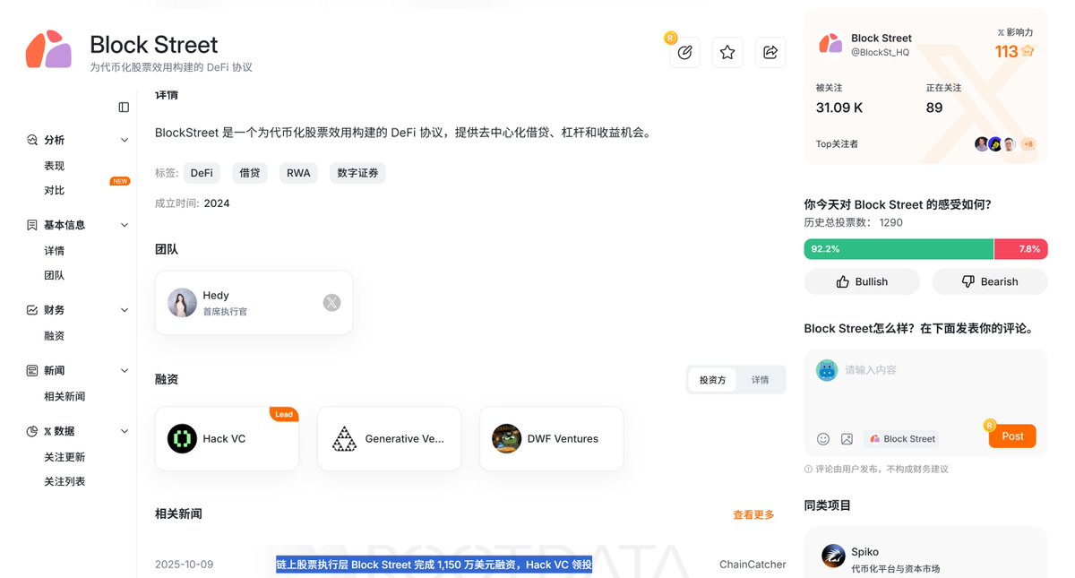Vote Bearish on Block Street

pos(990,281)
